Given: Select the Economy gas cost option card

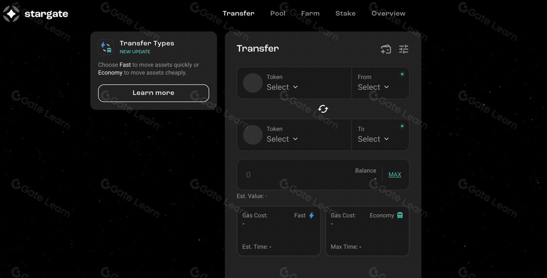Looking at the screenshot, I should pyautogui.click(x=367, y=231).
